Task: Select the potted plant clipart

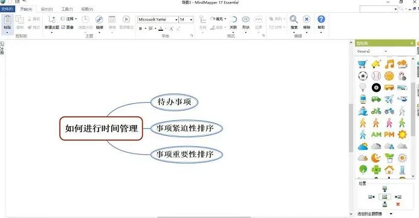Action: [x=389, y=158]
